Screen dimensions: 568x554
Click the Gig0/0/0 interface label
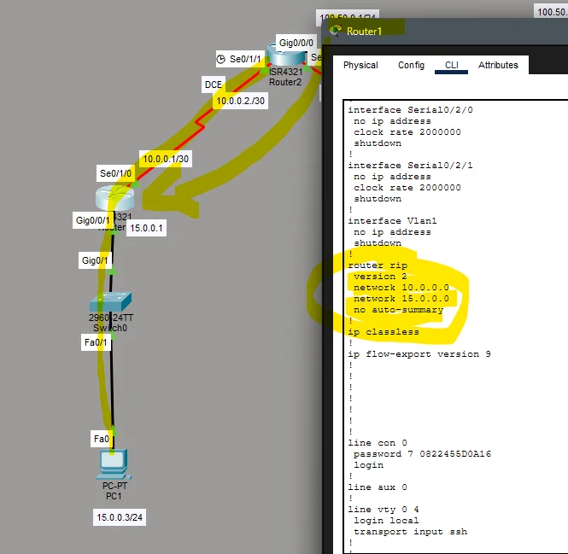pyautogui.click(x=296, y=43)
